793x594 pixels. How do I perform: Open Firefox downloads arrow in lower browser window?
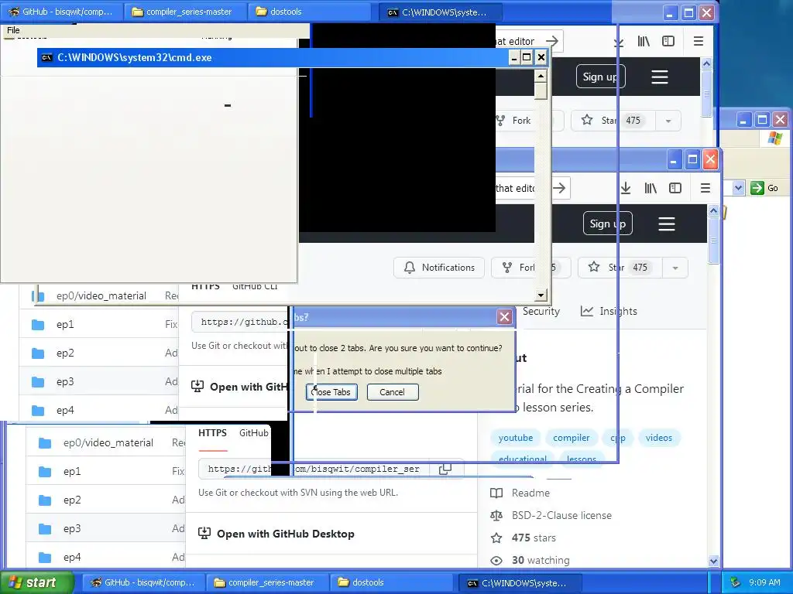[x=626, y=189]
